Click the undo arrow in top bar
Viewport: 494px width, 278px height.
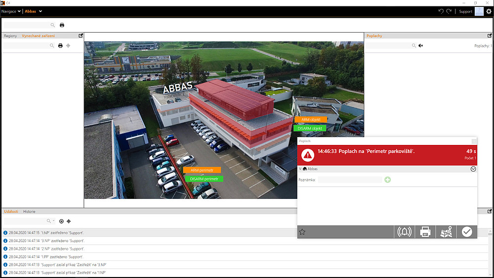coord(442,11)
